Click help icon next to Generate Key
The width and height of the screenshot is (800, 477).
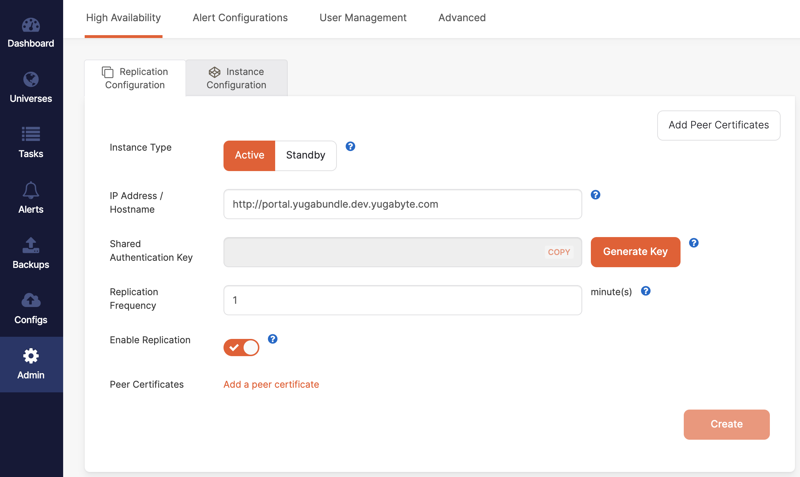pyautogui.click(x=694, y=243)
